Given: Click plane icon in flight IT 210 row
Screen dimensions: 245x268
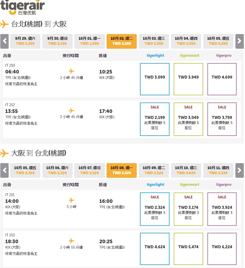Looking at the screenshot, I should [71, 71].
